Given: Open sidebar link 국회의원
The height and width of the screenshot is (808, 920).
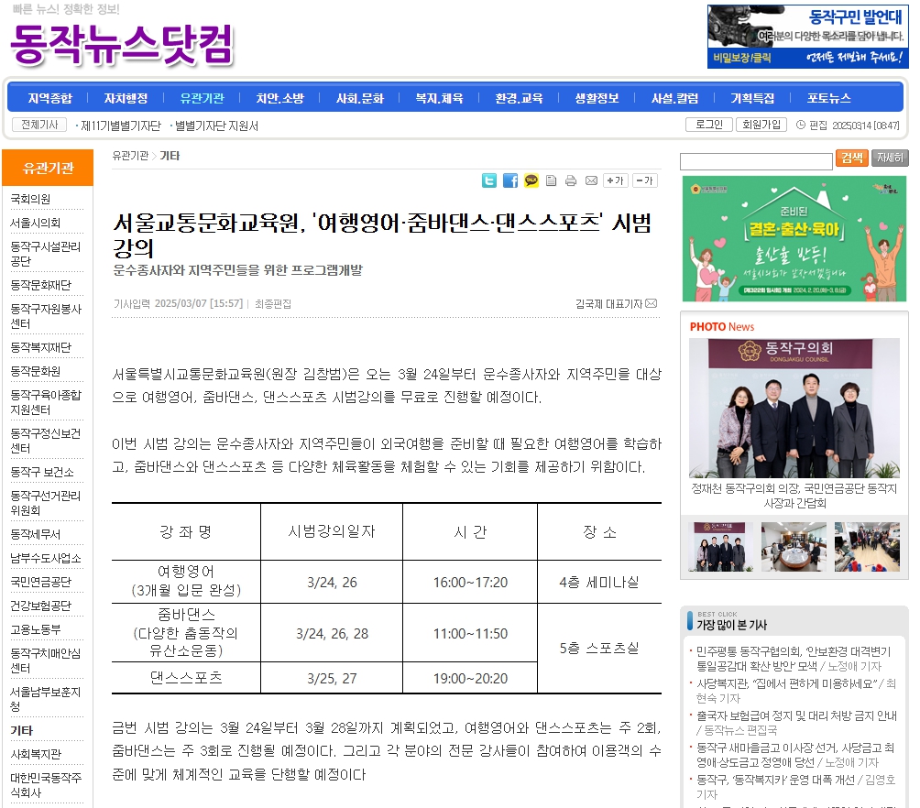Looking at the screenshot, I should click(x=30, y=199).
